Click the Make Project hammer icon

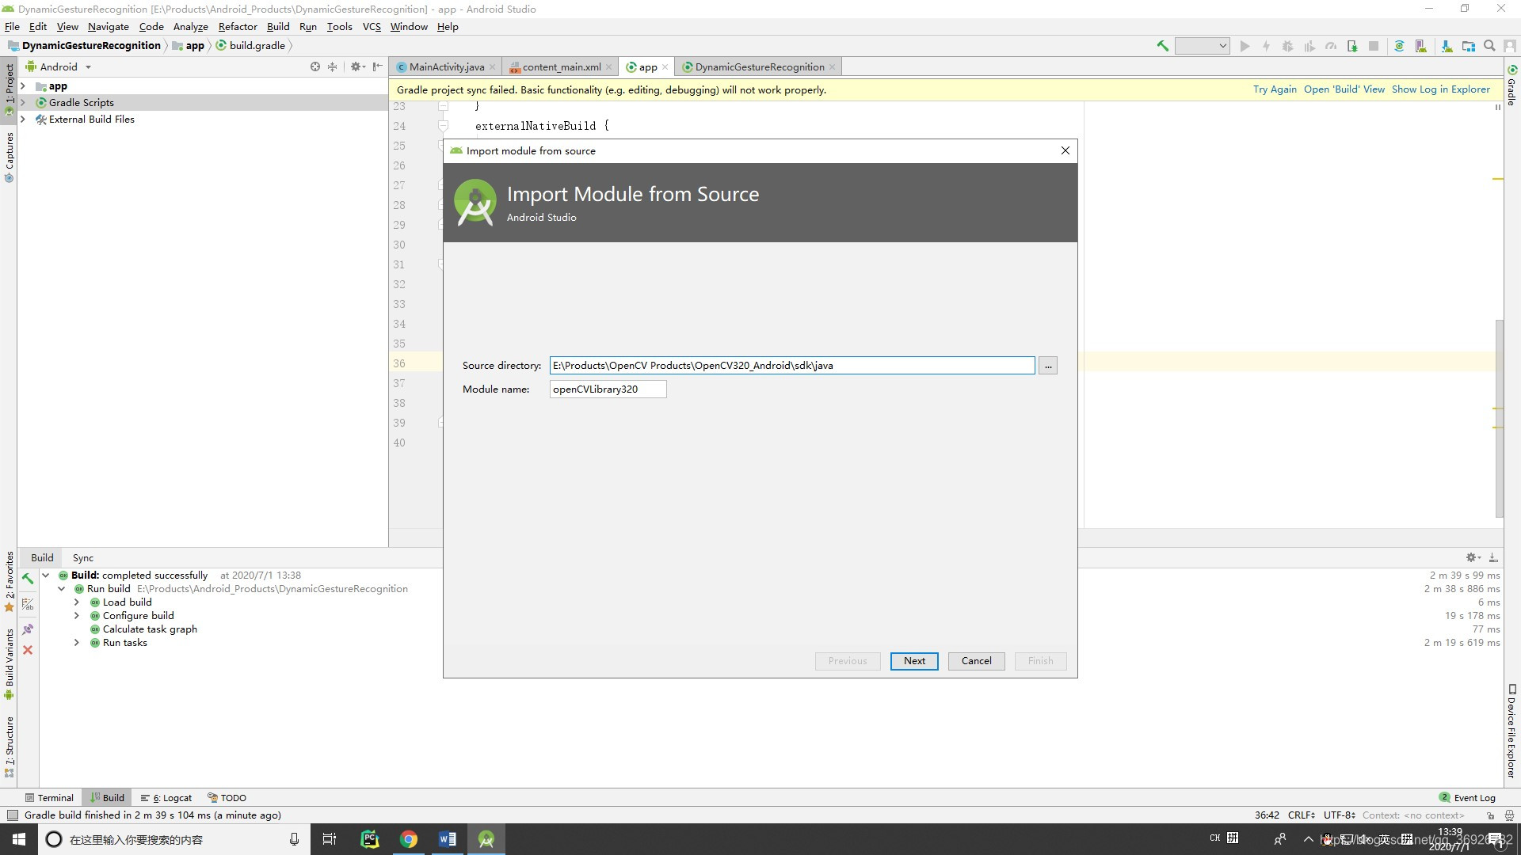tap(1162, 46)
